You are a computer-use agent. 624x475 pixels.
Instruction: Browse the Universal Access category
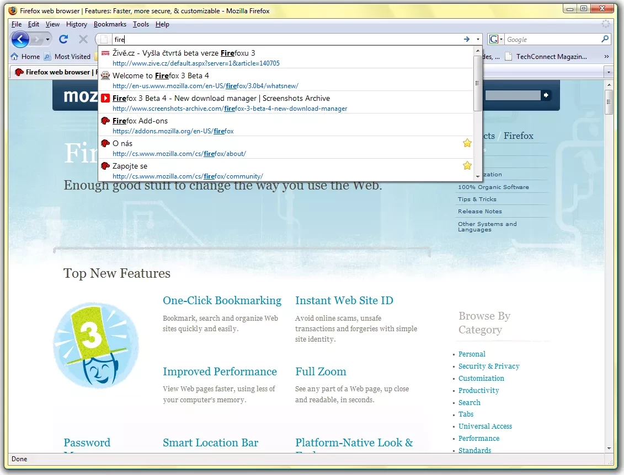pos(485,426)
